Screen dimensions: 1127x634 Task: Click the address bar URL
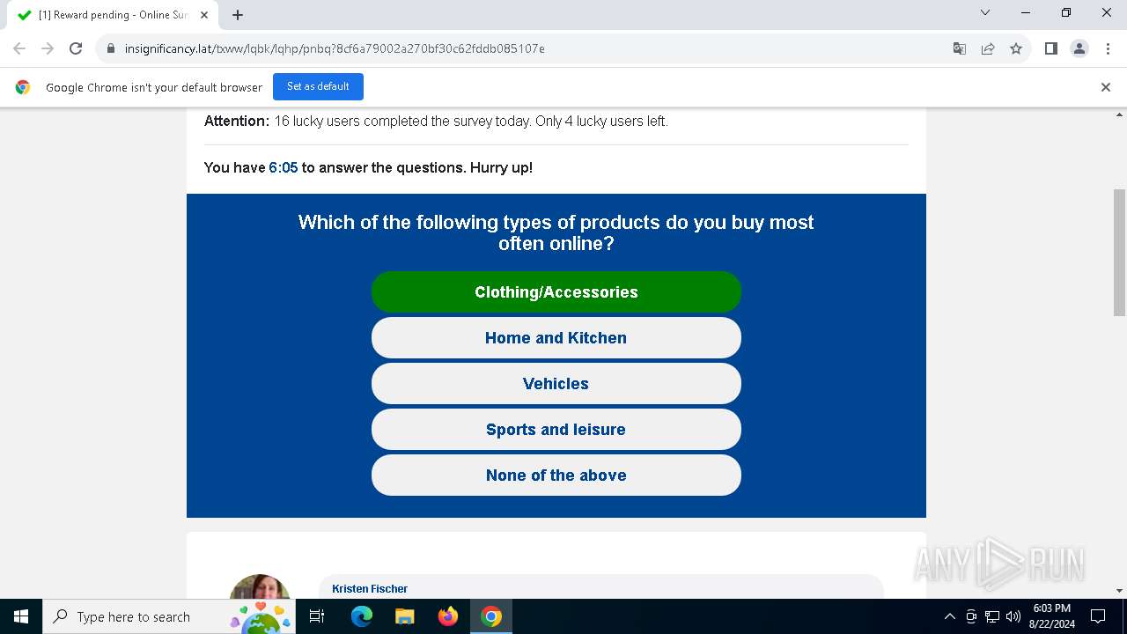(x=335, y=48)
